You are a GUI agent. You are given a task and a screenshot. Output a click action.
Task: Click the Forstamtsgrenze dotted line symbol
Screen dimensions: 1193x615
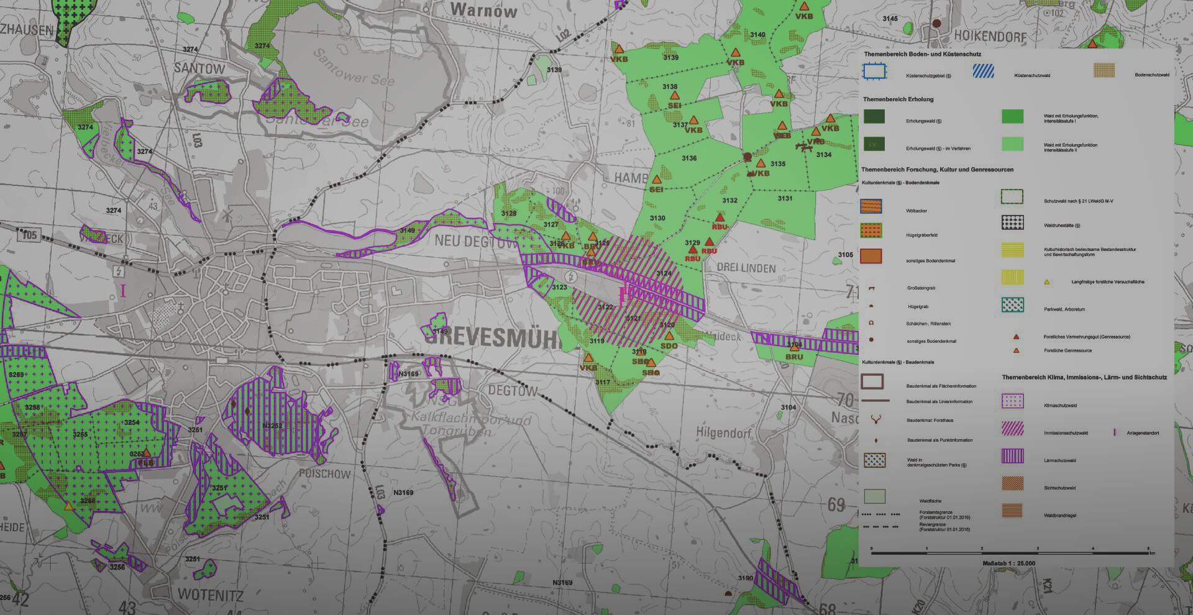(880, 515)
